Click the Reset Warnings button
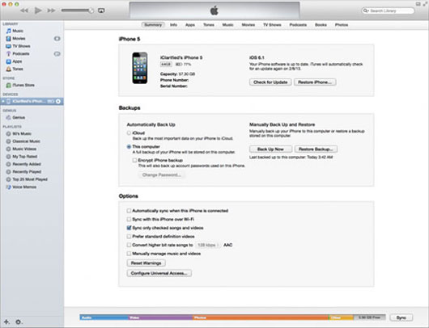 (x=146, y=263)
